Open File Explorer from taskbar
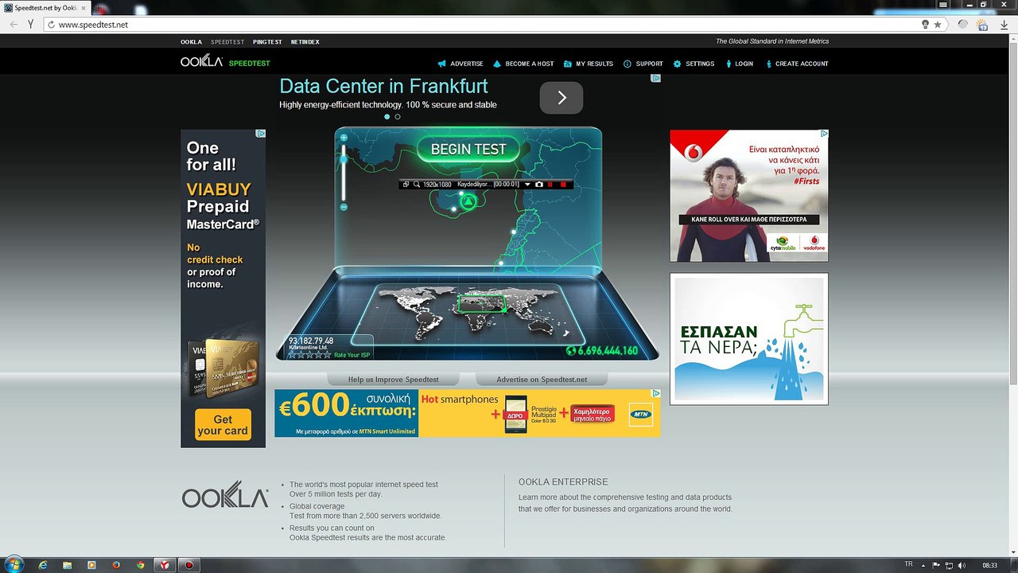This screenshot has height=573, width=1018. [x=68, y=565]
